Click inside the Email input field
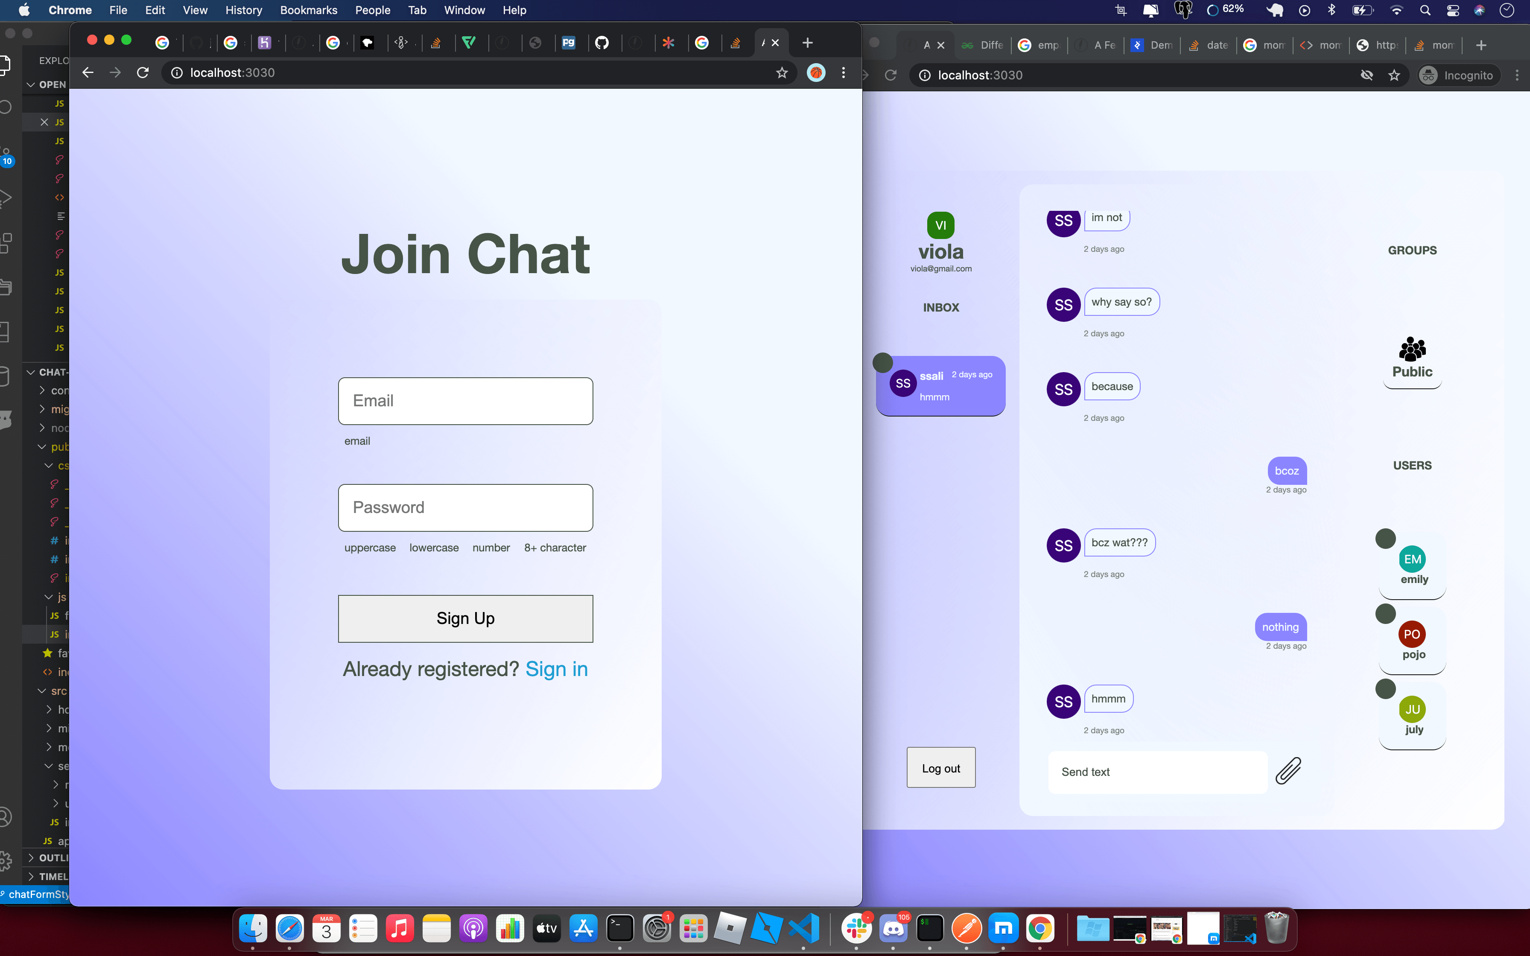Image resolution: width=1530 pixels, height=956 pixels. 465,401
